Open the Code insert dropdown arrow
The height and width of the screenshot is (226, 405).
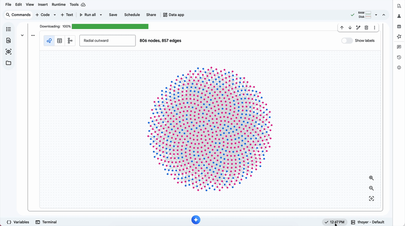(55, 15)
